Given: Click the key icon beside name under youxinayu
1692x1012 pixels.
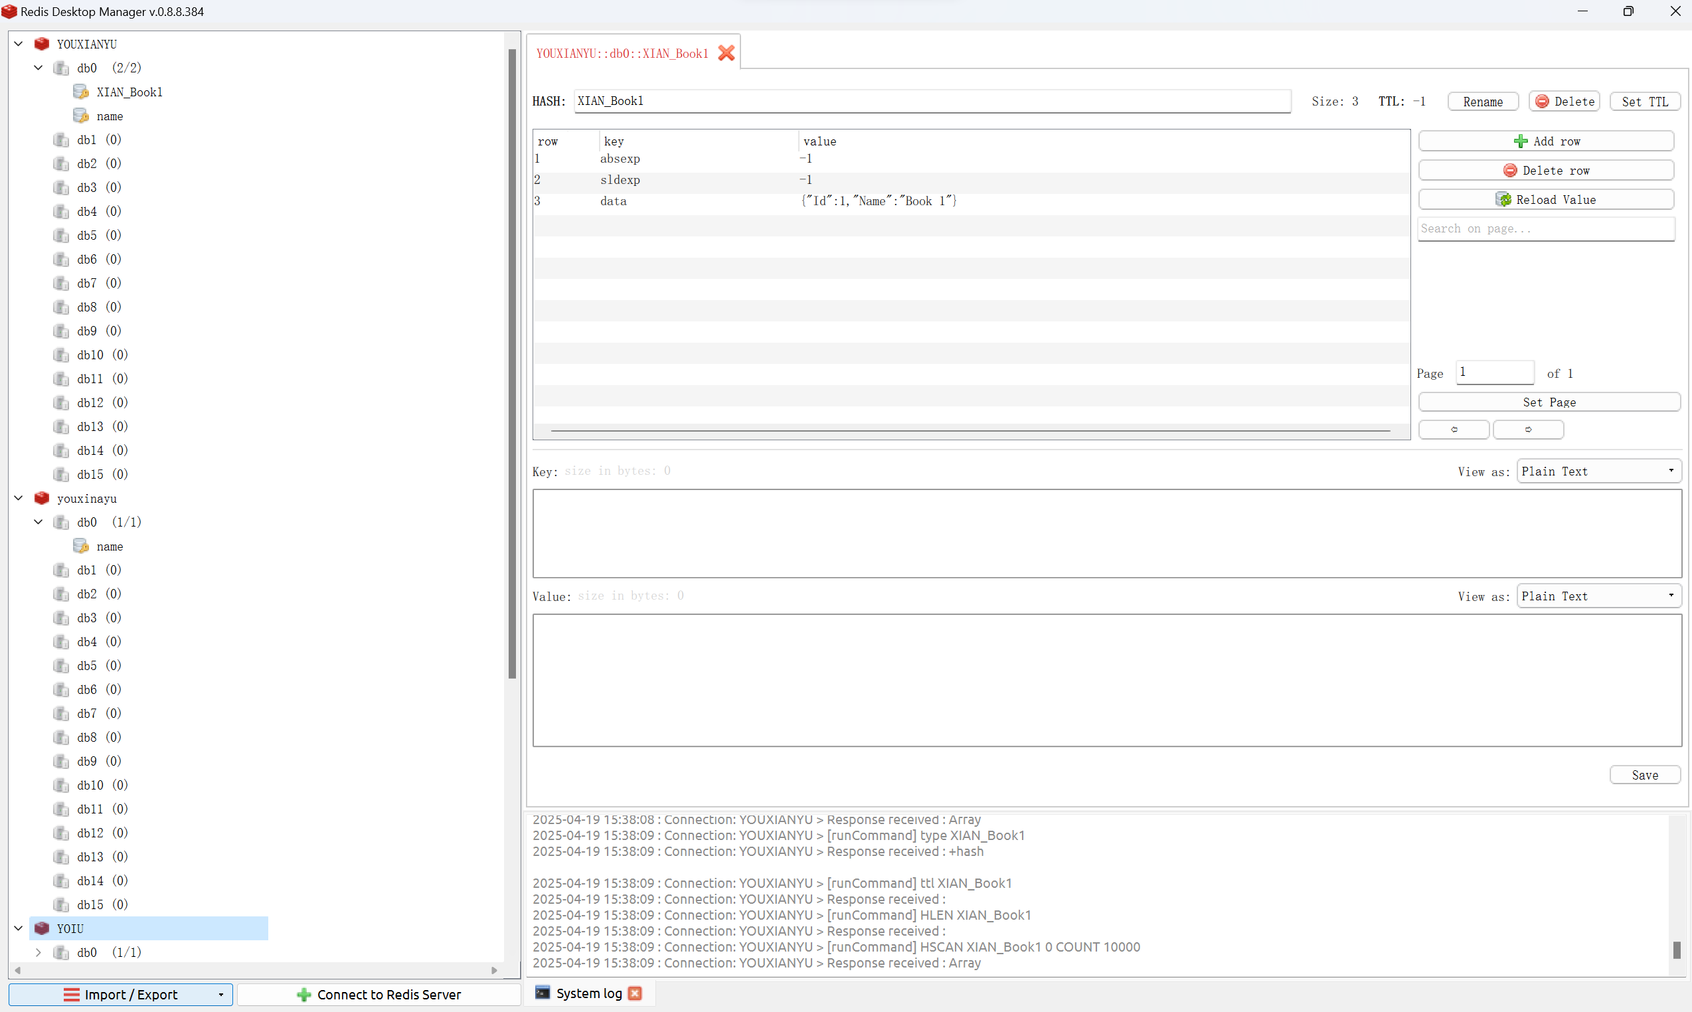Looking at the screenshot, I should pos(81,546).
